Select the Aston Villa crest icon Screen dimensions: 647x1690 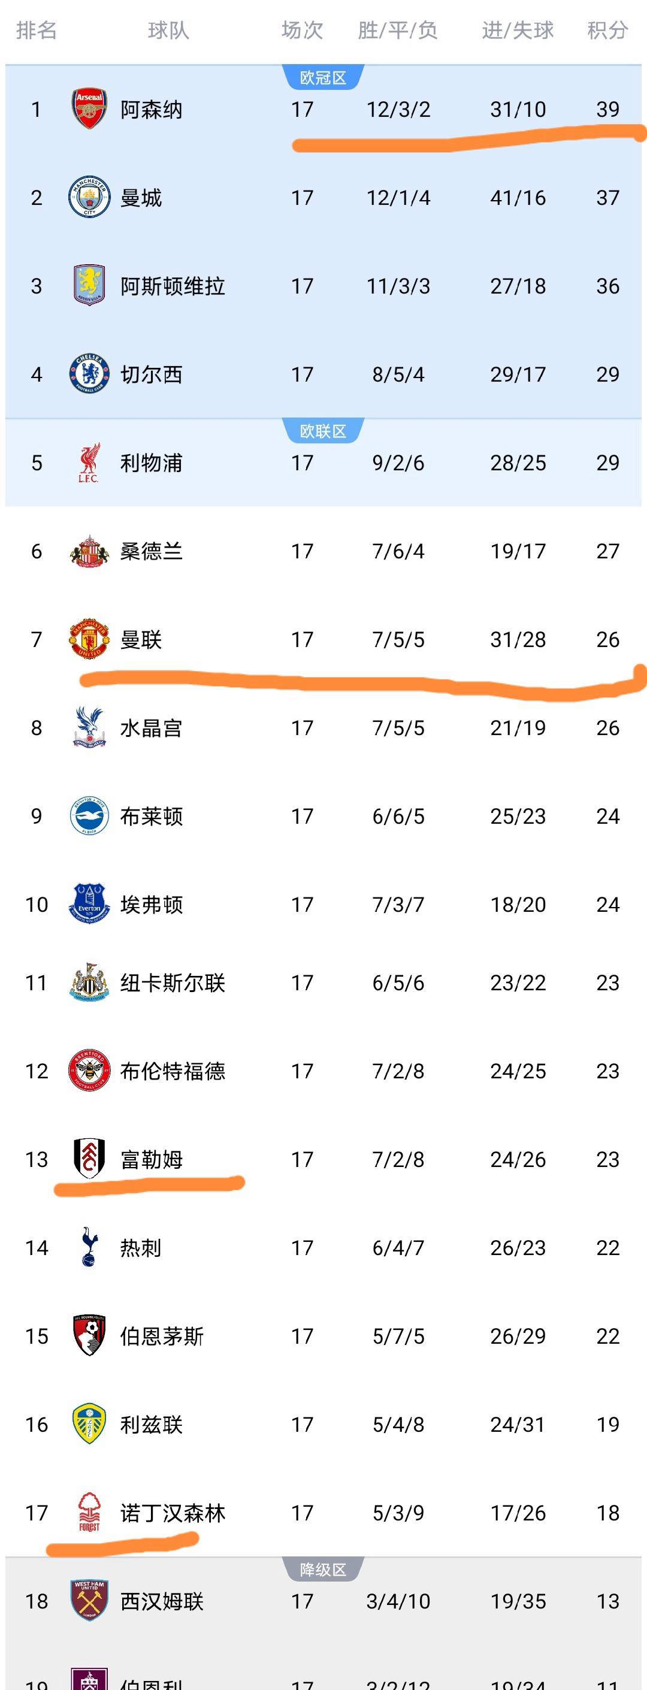click(89, 285)
